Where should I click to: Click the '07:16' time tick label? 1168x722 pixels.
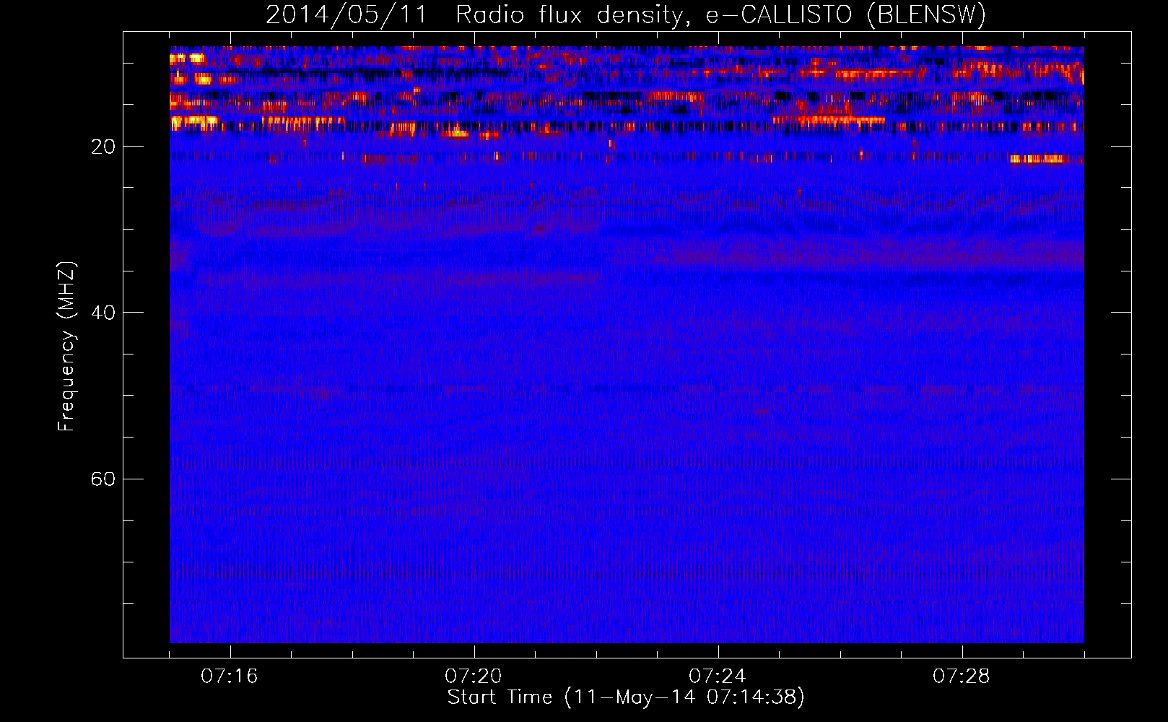pos(230,676)
